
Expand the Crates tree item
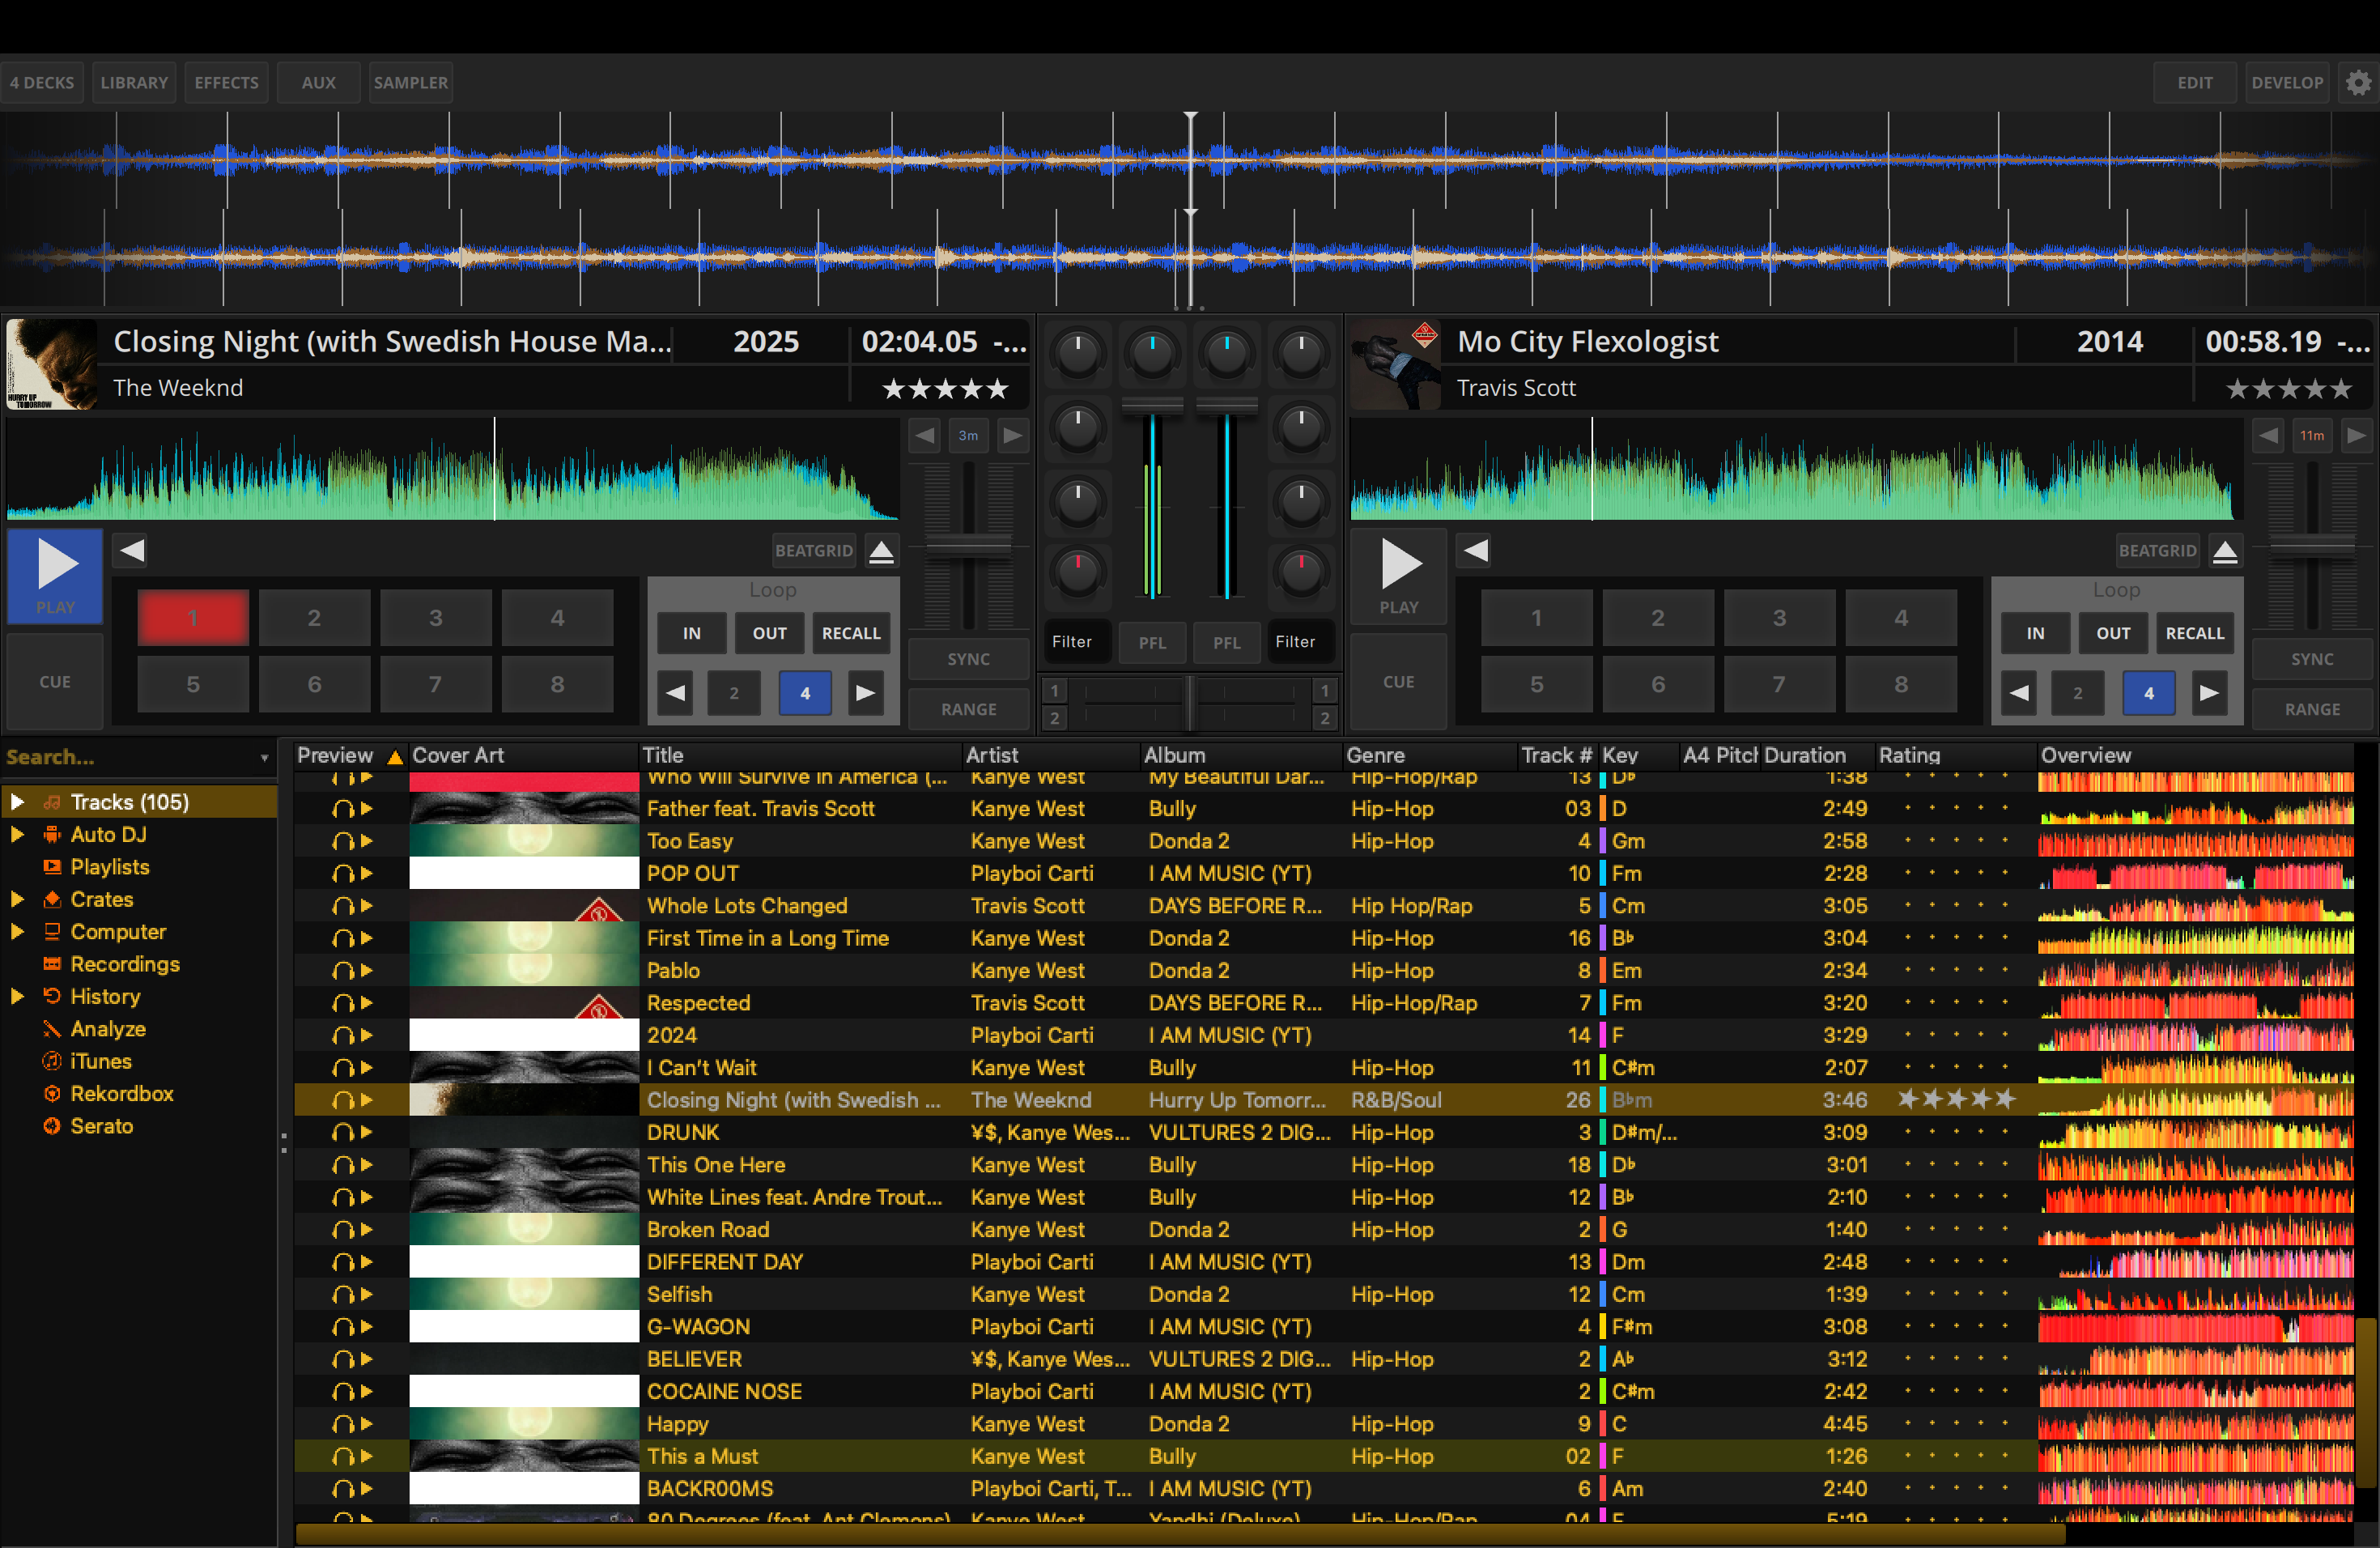pyautogui.click(x=17, y=899)
